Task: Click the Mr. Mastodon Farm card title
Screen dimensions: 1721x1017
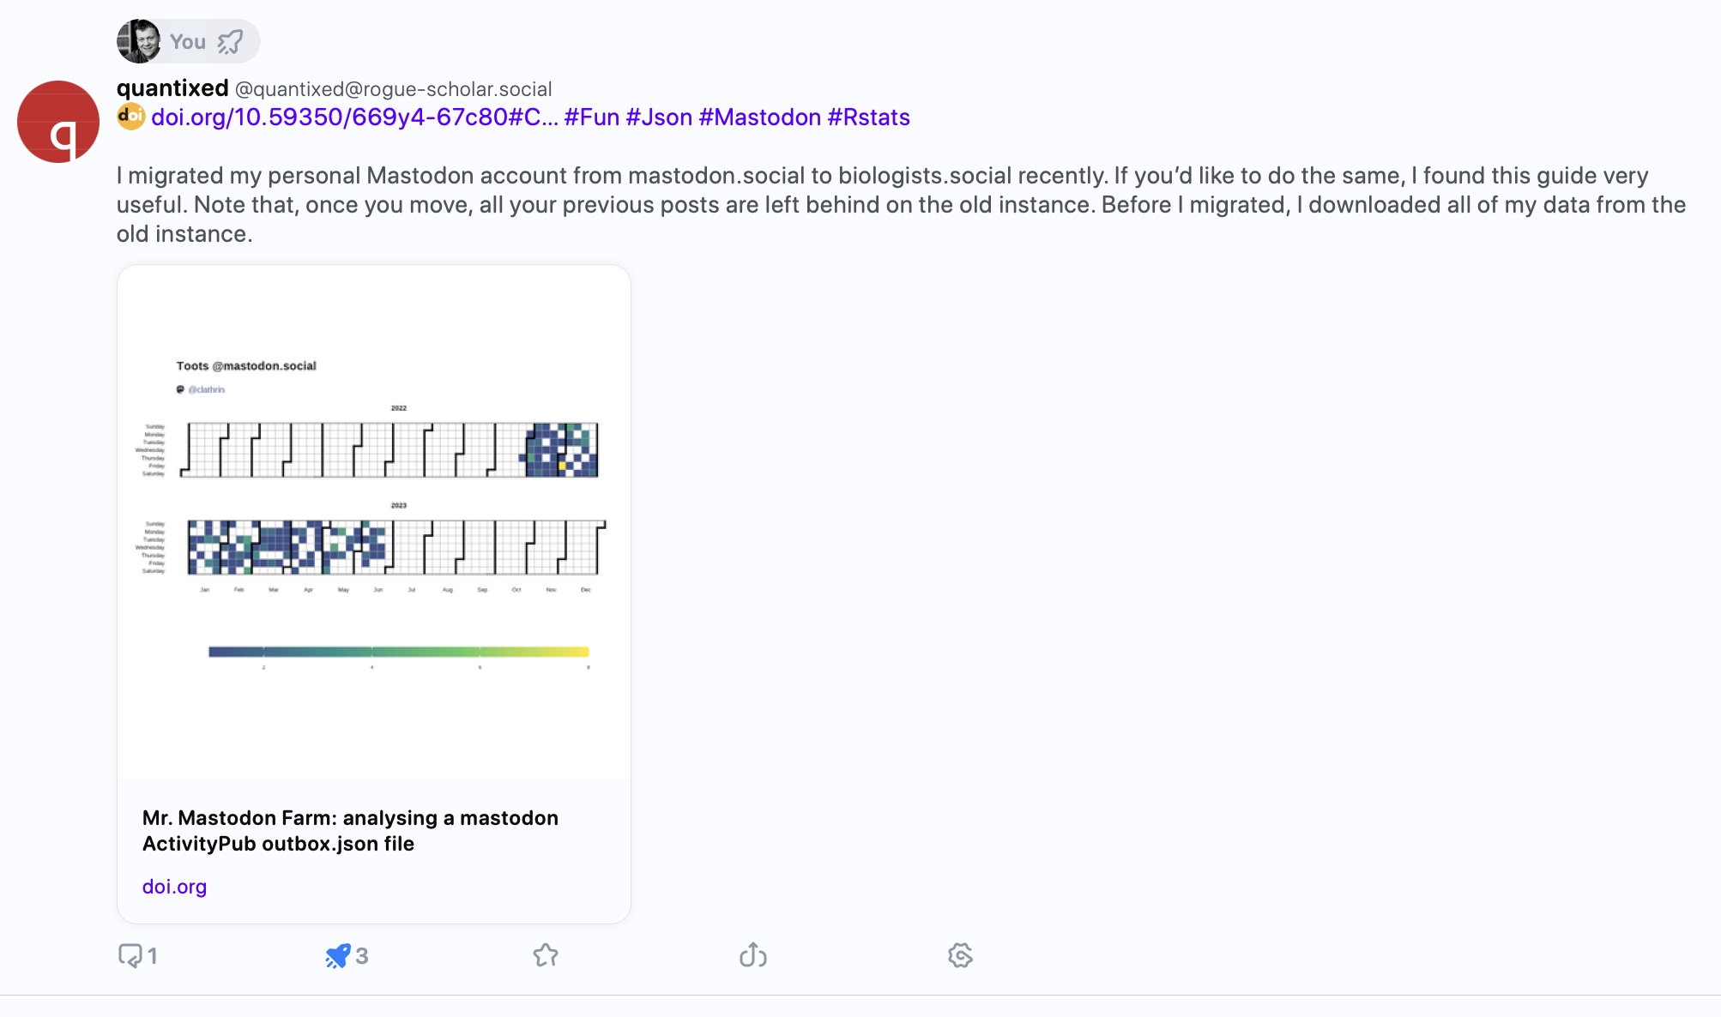Action: pos(350,830)
